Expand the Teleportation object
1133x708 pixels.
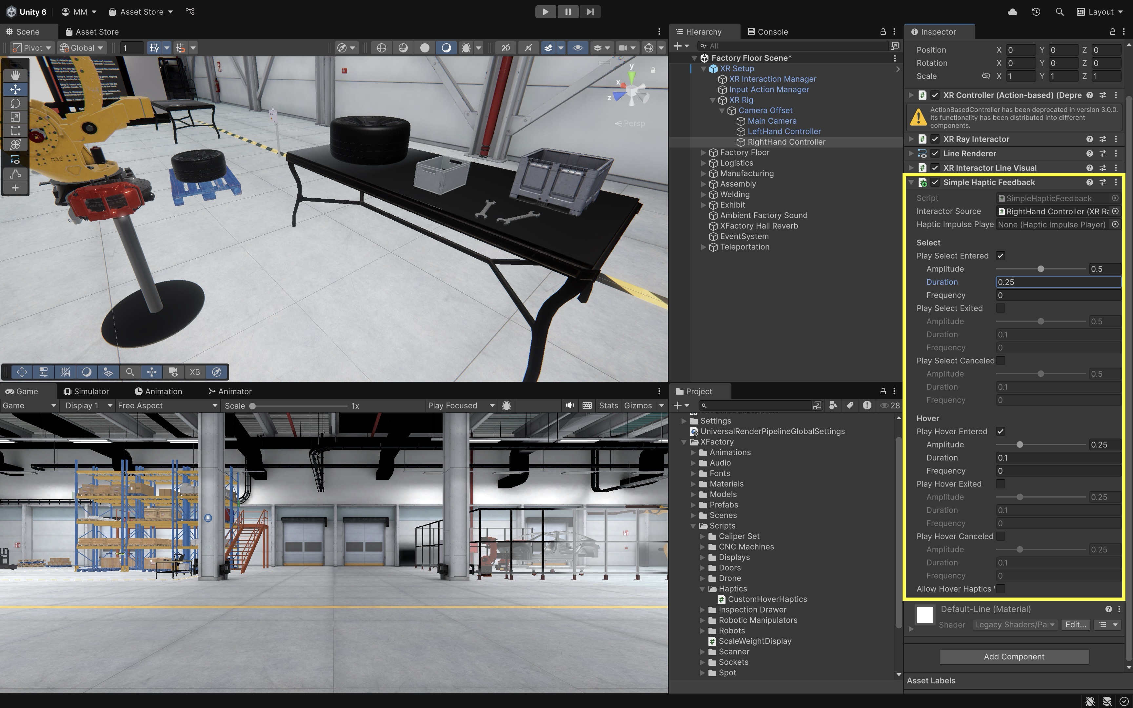[703, 247]
